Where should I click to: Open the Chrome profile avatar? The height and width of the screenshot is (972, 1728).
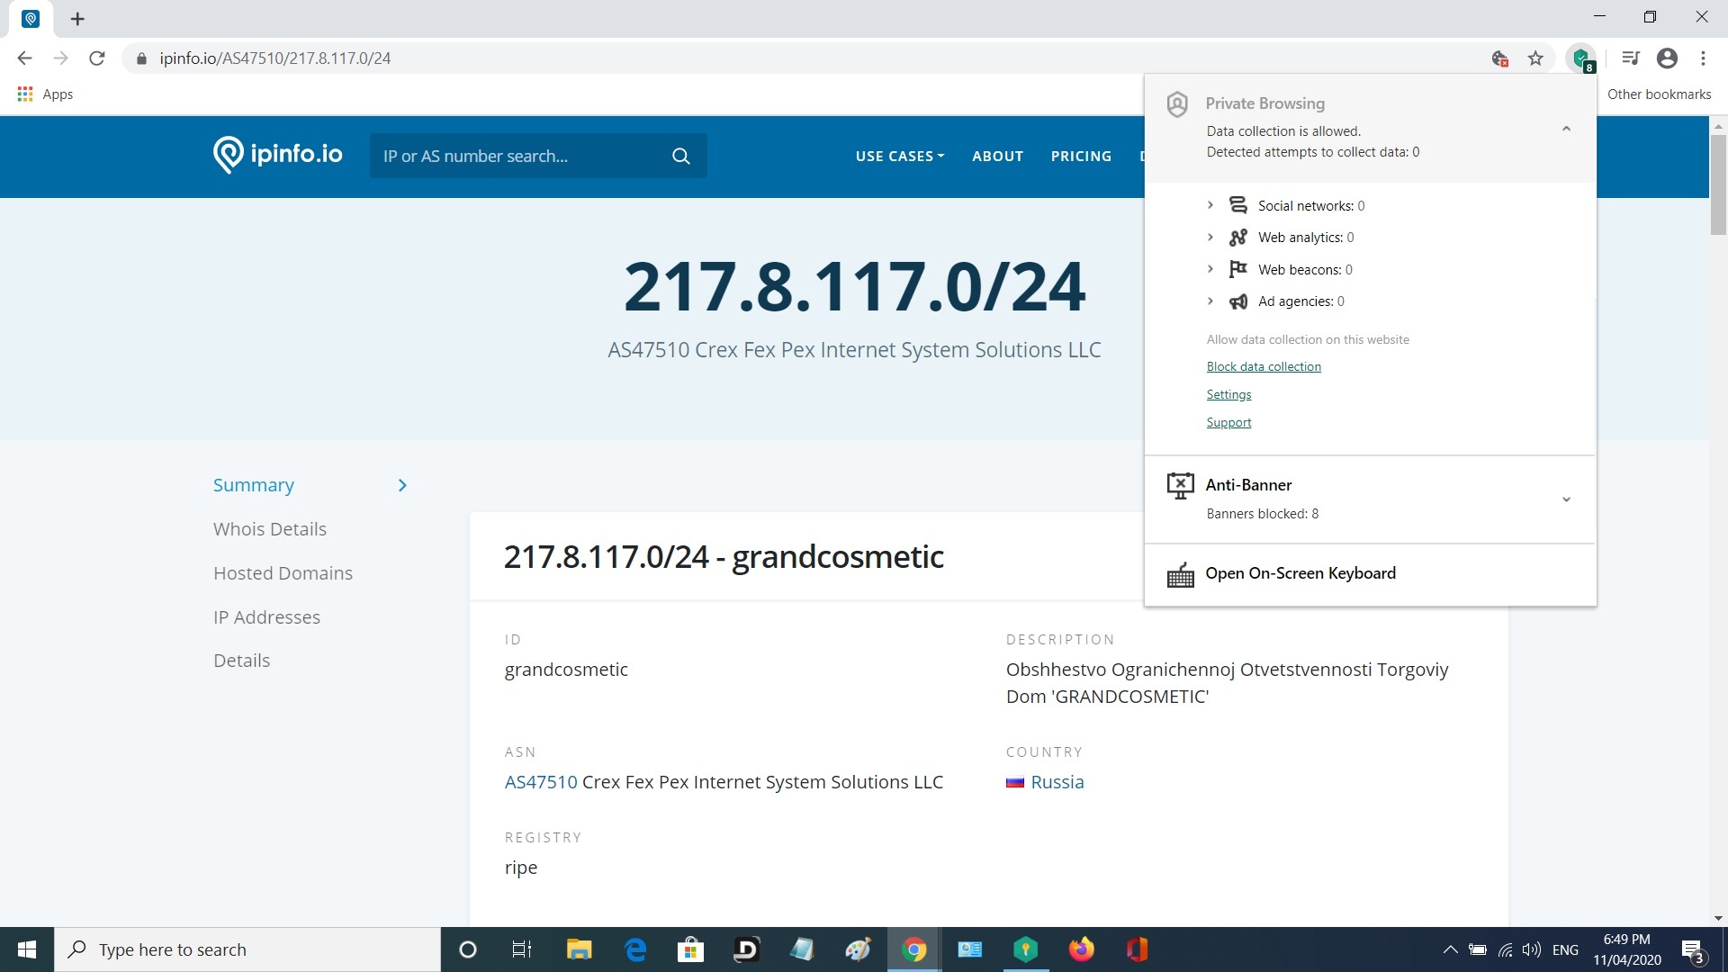coord(1667,58)
